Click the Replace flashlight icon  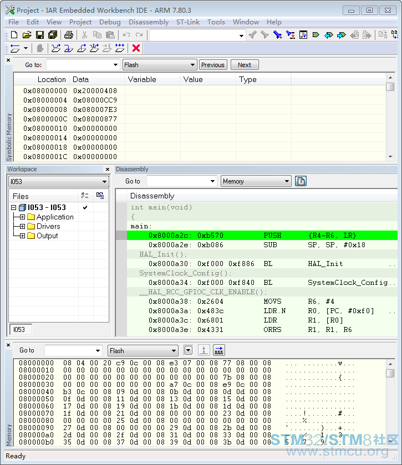(291, 35)
